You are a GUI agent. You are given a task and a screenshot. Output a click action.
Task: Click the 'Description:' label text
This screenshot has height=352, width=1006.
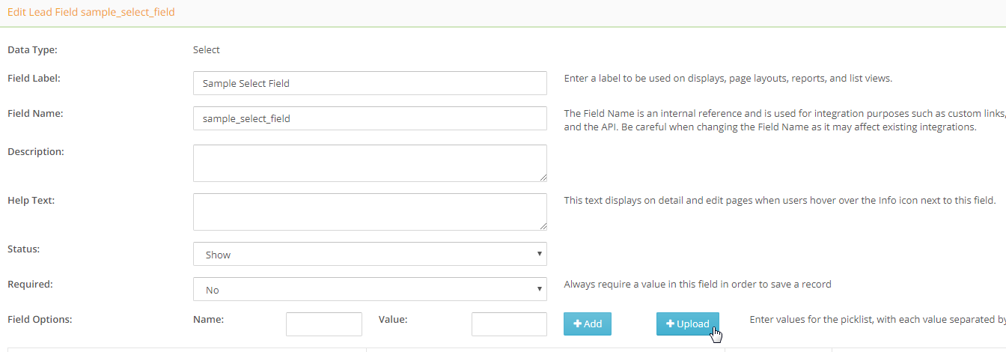35,151
